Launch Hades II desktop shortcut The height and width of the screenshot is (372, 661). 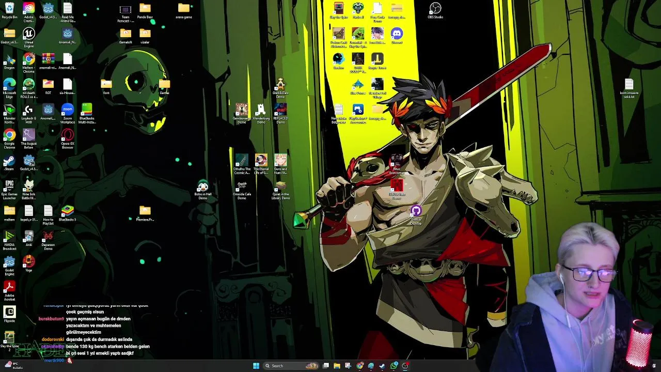click(x=358, y=10)
